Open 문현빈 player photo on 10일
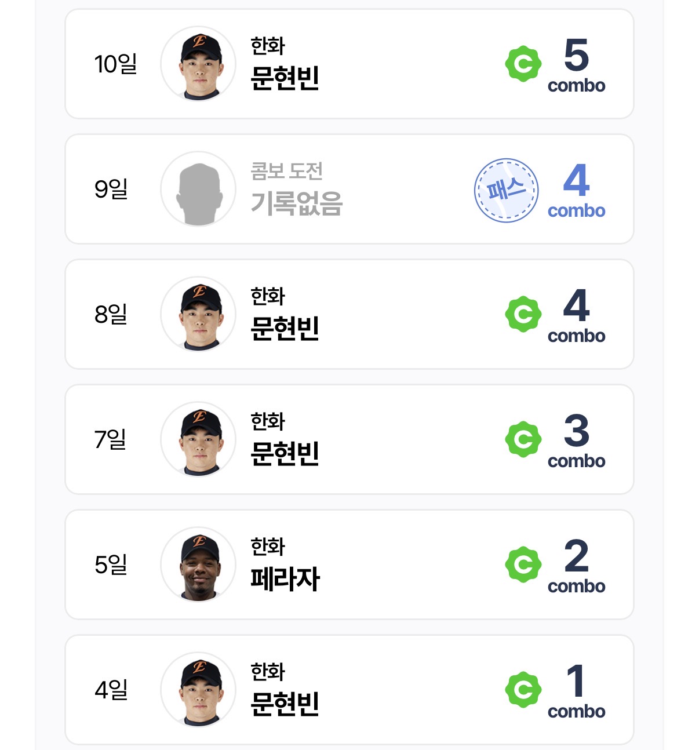Screen dimensions: 699x750 click(198, 64)
